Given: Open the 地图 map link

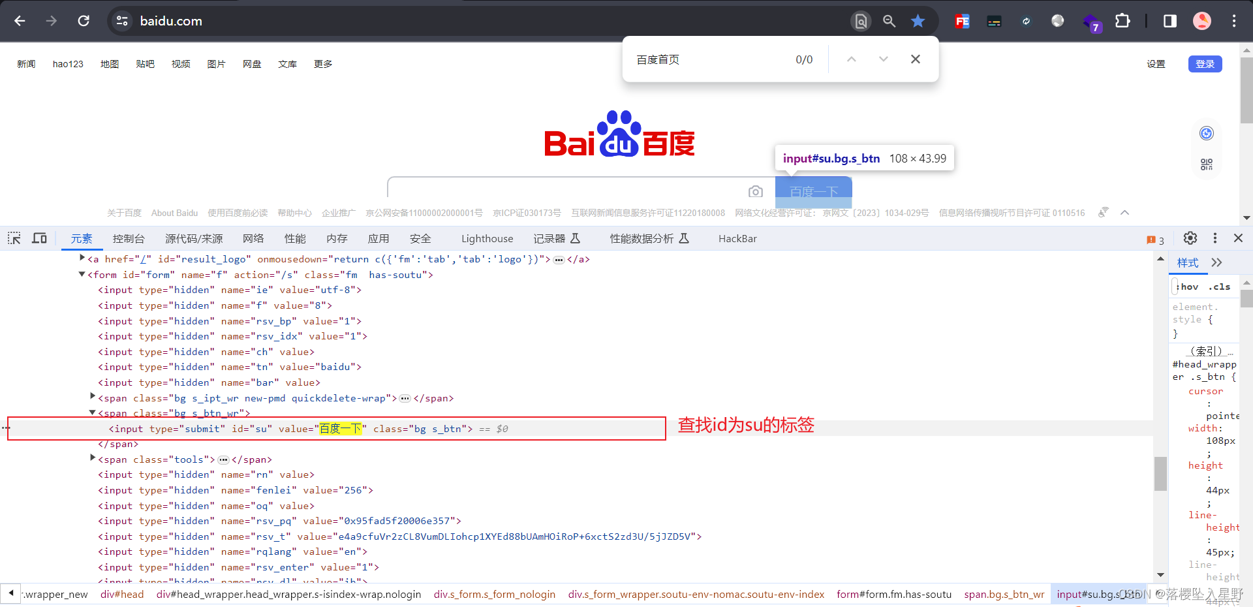Looking at the screenshot, I should (x=110, y=64).
